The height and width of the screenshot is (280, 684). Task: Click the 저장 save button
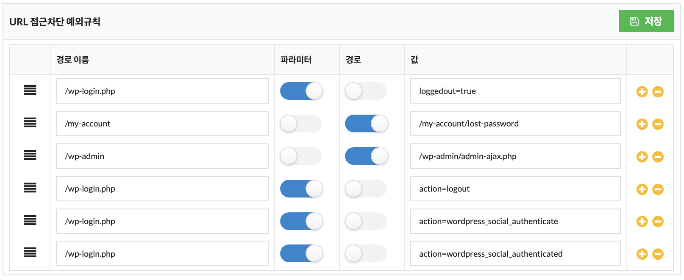tap(646, 21)
